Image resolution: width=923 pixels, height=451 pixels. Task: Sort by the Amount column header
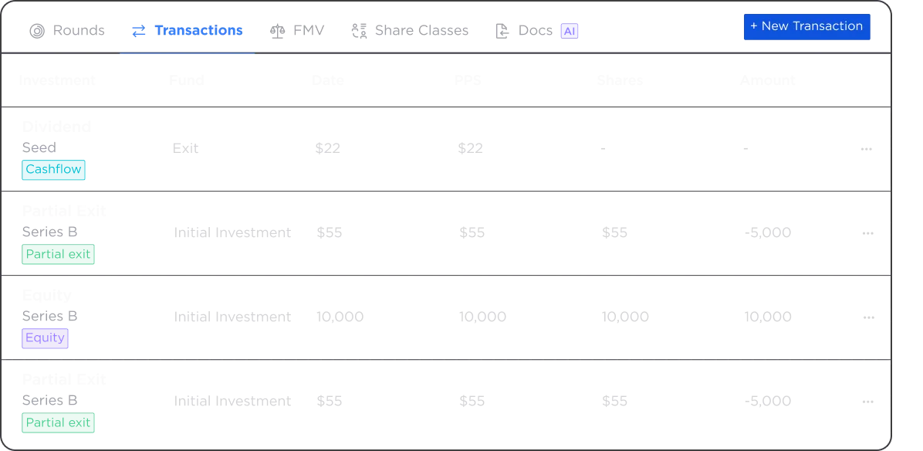[x=768, y=80]
